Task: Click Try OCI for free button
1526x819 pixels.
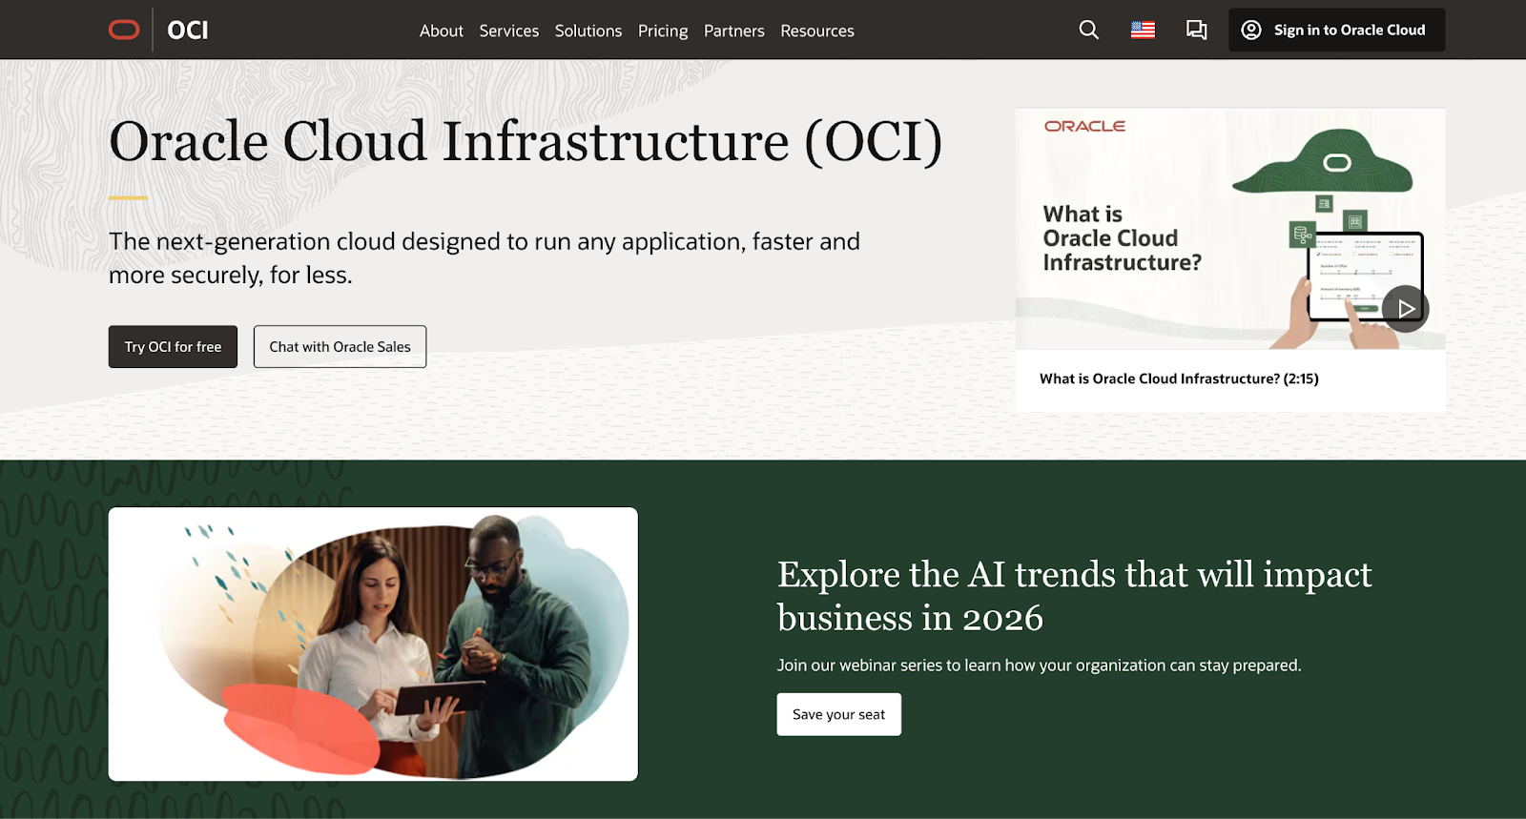Action: click(x=173, y=347)
